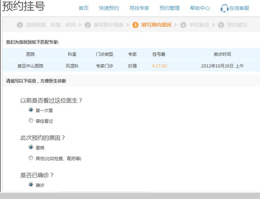The width and height of the screenshot is (260, 199).
Task: Open 预约管理 in the top navigation
Action: coord(170,8)
